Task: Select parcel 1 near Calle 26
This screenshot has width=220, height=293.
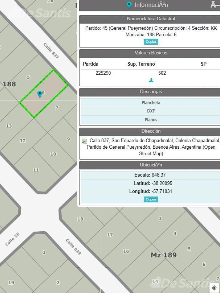Action: (44, 252)
